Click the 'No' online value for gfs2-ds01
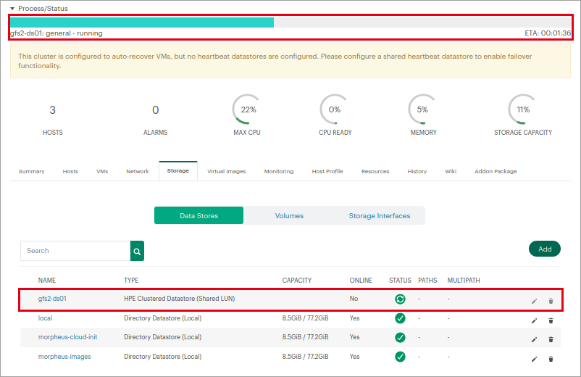Viewport: 581px width, 377px height. click(354, 299)
